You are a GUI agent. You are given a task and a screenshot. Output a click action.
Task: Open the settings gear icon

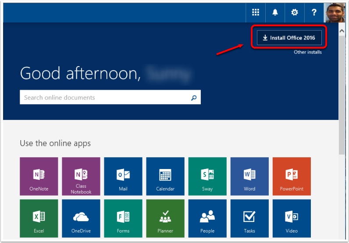coord(295,12)
